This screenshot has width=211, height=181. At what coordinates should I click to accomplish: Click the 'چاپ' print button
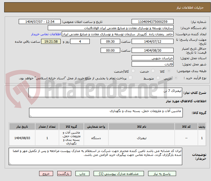(x=82, y=174)
